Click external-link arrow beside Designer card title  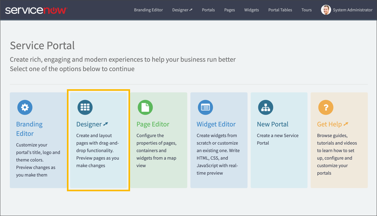(x=106, y=124)
